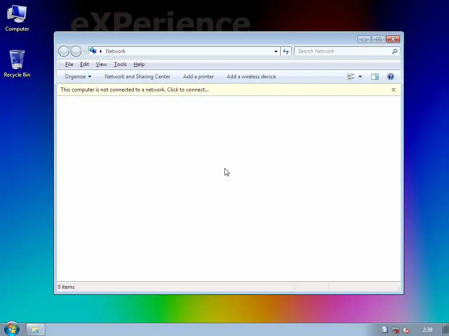Click the search magnifier icon
Image resolution: width=449 pixels, height=336 pixels.
click(x=395, y=51)
